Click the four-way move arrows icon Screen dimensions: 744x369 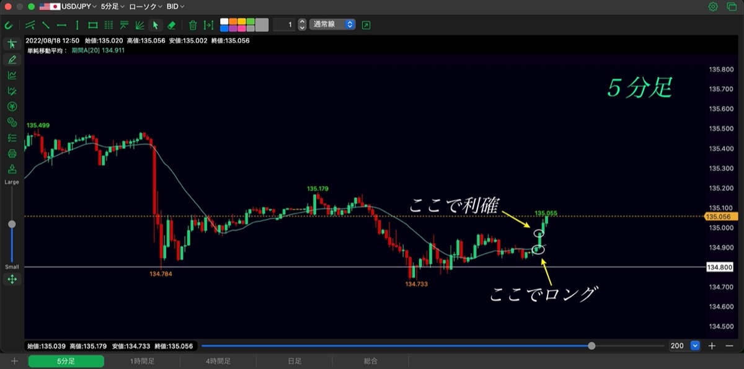coord(12,280)
